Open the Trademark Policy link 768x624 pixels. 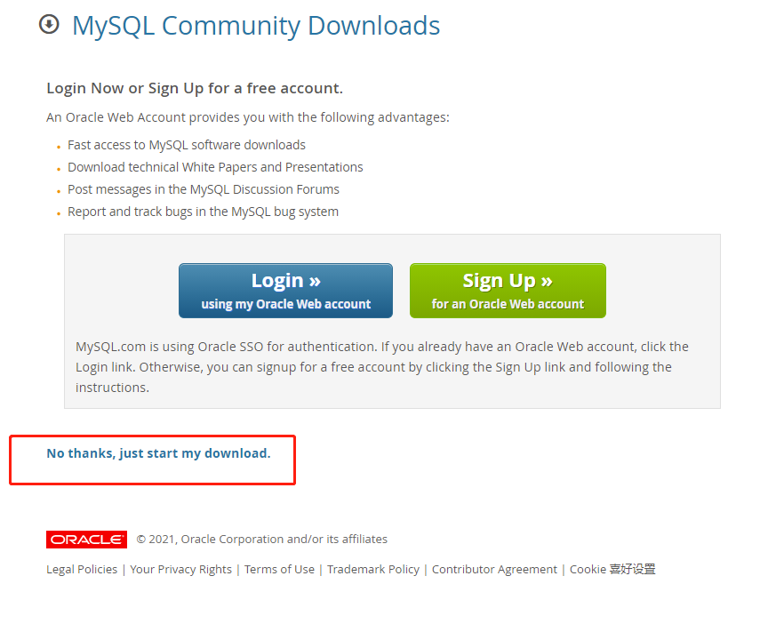click(x=373, y=569)
